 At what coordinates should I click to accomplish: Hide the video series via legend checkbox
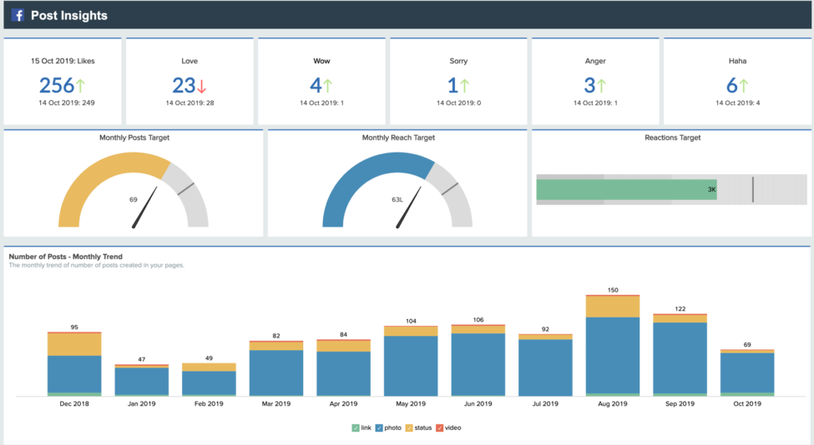pos(439,427)
